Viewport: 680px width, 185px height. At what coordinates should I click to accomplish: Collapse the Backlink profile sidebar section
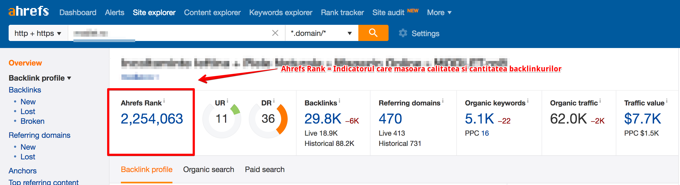(40, 78)
